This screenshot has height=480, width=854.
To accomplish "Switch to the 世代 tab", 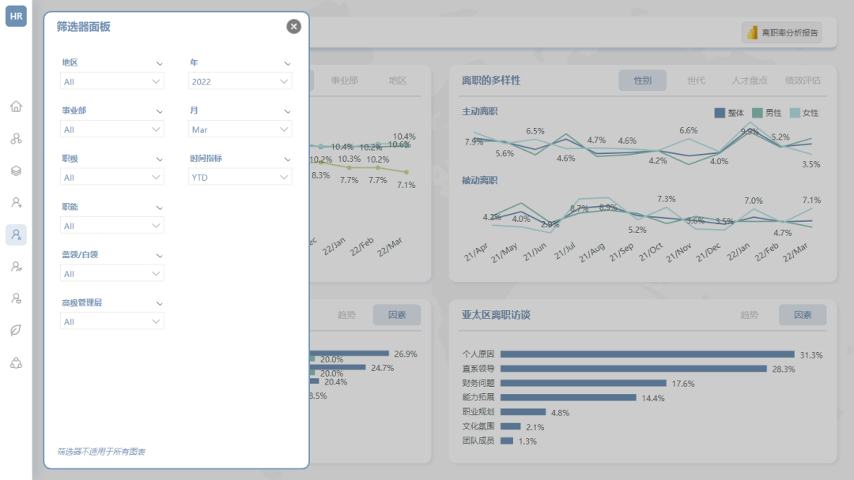I will (x=696, y=81).
